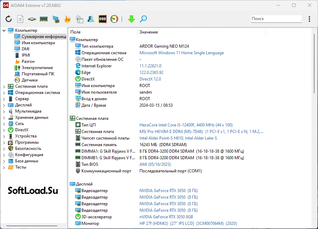Open the Report page icon in toolbar
This screenshot has width=318, height=229.
pos(20,19)
